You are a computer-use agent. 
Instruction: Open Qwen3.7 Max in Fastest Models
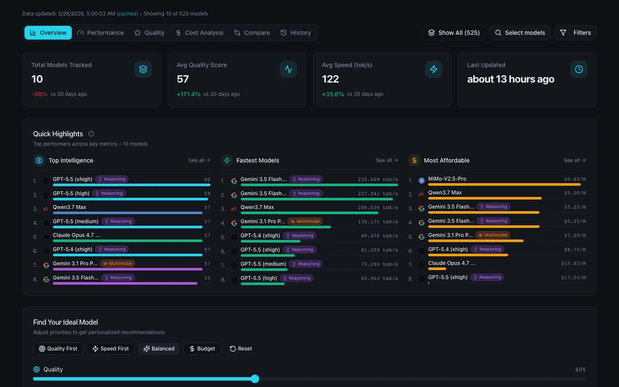257,207
